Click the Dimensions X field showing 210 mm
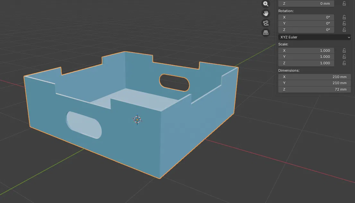Viewport: 355px width, 203px height. (x=315, y=77)
